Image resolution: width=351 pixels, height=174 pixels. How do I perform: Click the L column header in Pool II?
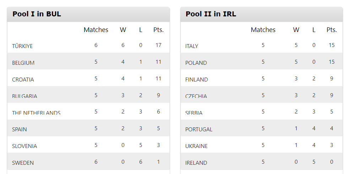pyautogui.click(x=314, y=30)
